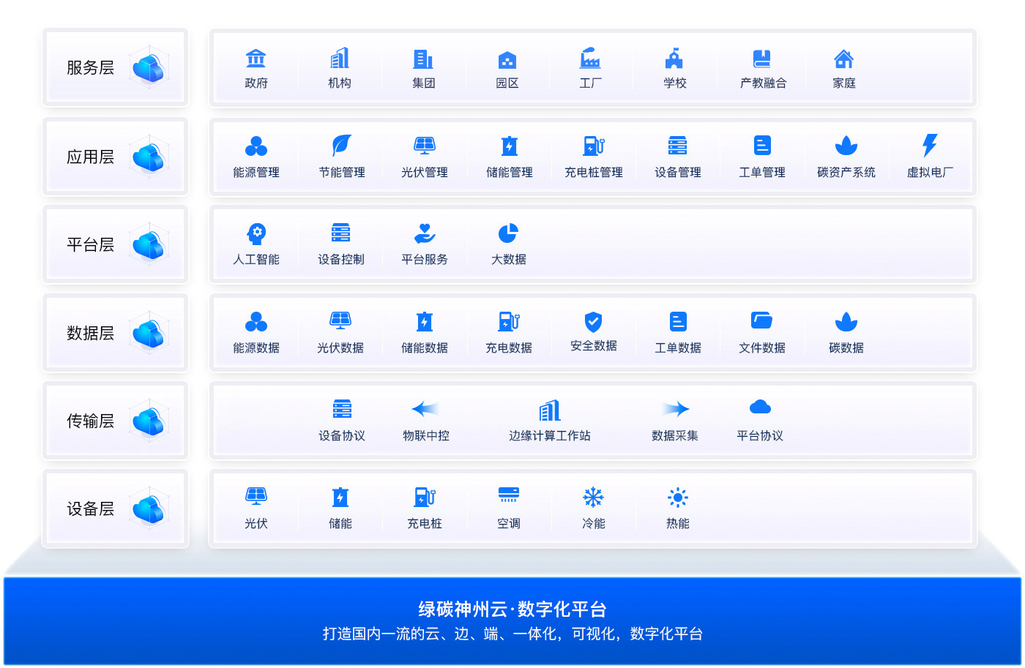Click the 光伏 solar panel device icon
The width and height of the screenshot is (1025, 668).
click(x=256, y=496)
